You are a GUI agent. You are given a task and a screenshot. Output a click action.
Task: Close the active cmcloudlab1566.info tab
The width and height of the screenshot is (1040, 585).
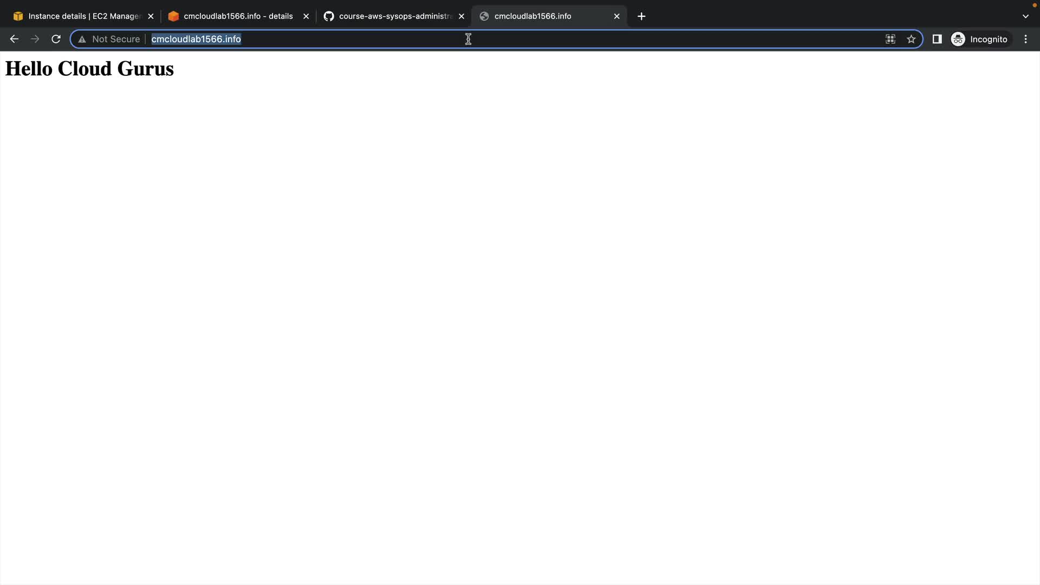point(616,16)
